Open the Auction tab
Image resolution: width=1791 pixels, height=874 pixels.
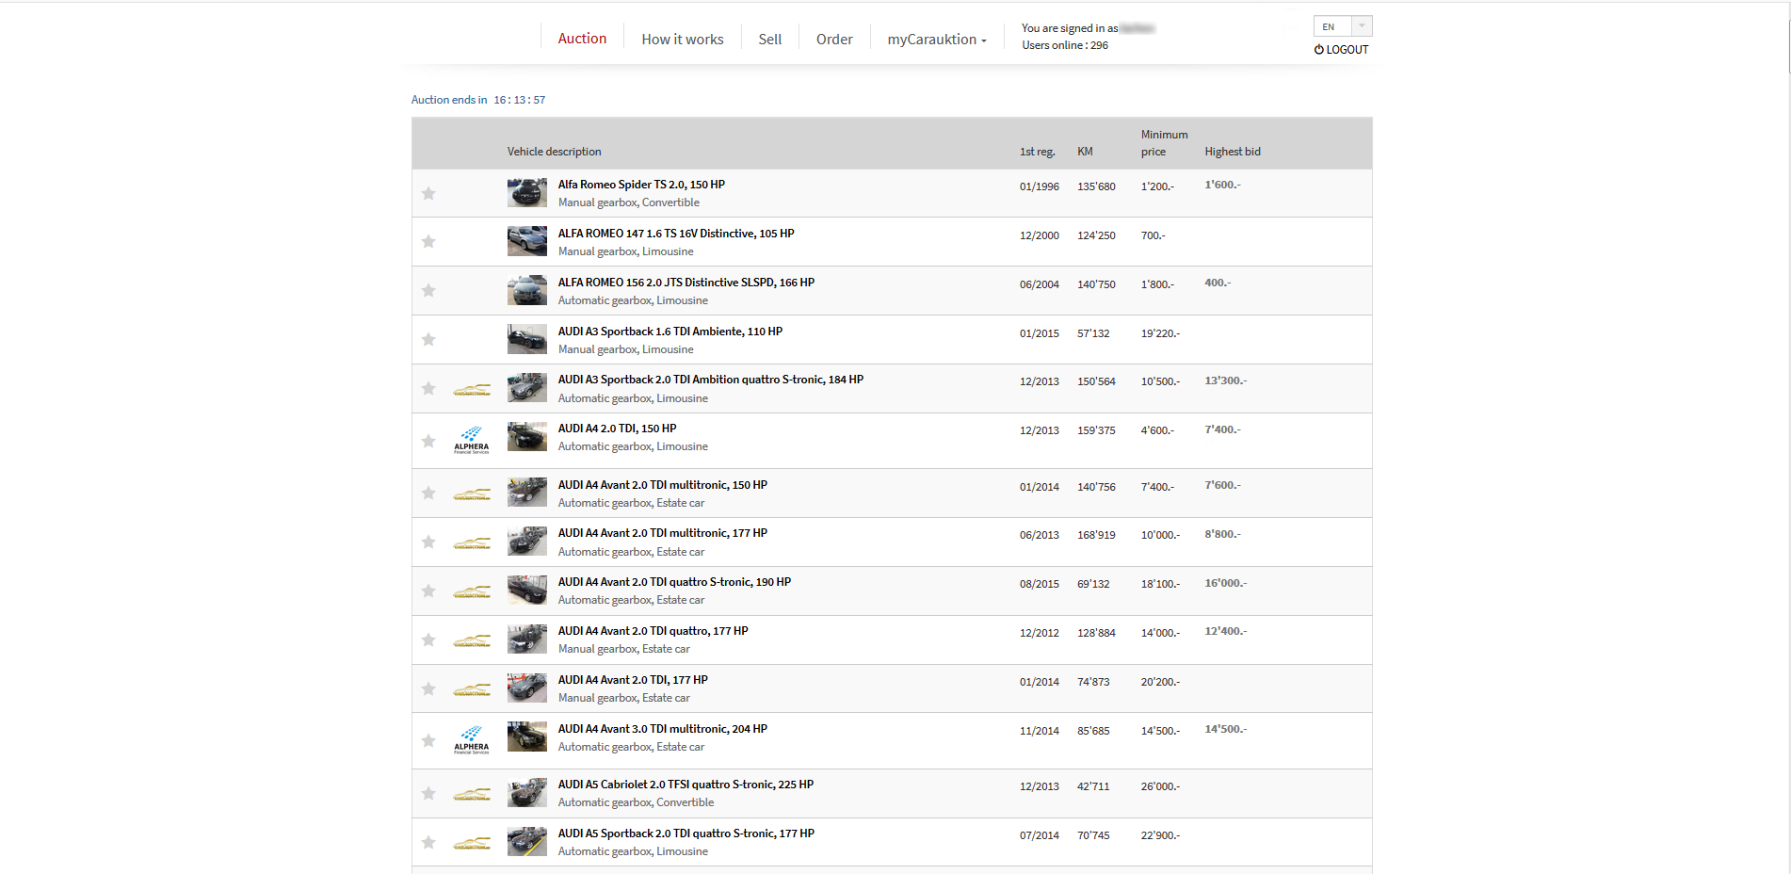click(x=582, y=39)
